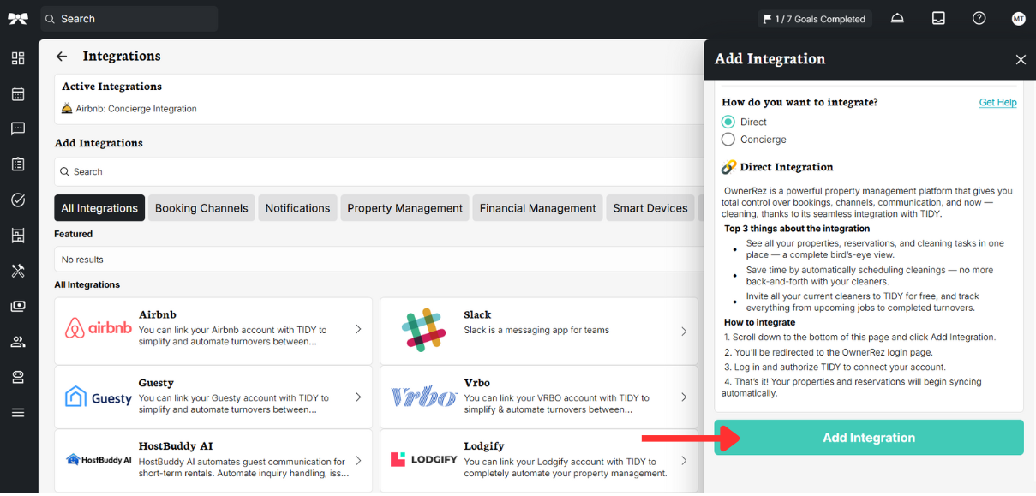
Task: Open the inbox tray icon in top bar
Action: pyautogui.click(x=938, y=18)
